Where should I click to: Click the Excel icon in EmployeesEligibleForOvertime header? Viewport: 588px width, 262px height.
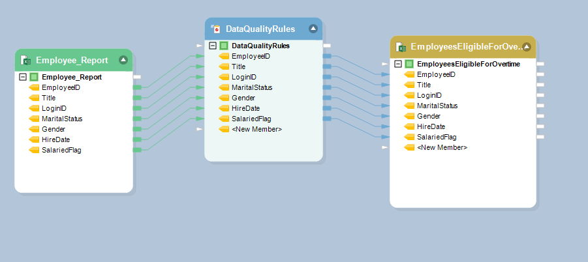click(401, 47)
